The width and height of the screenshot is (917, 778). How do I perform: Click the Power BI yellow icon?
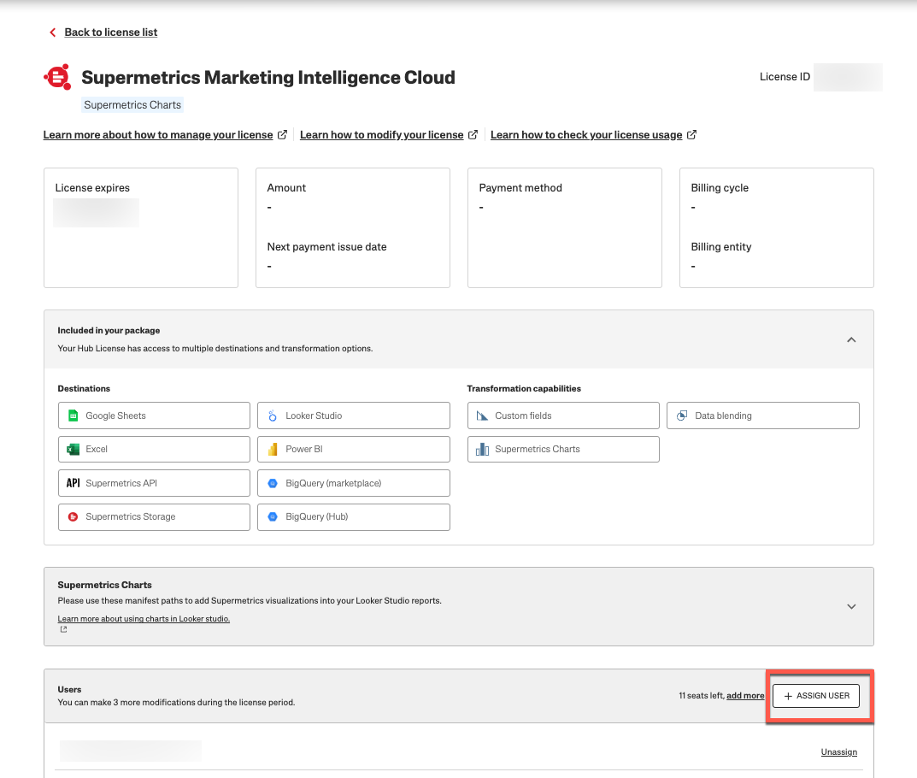273,449
